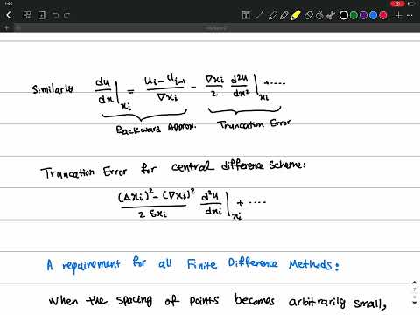Screen dimensions: 420x315
Task: Tap the 'Backward Approx.' label
Action: pos(156,129)
